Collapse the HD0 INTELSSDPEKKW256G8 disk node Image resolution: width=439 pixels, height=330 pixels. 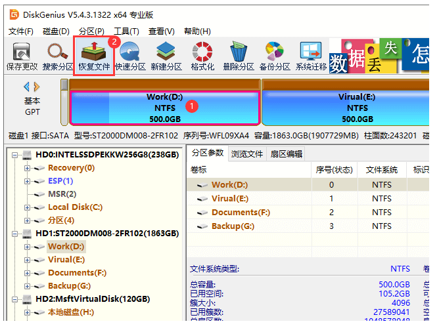(16, 155)
